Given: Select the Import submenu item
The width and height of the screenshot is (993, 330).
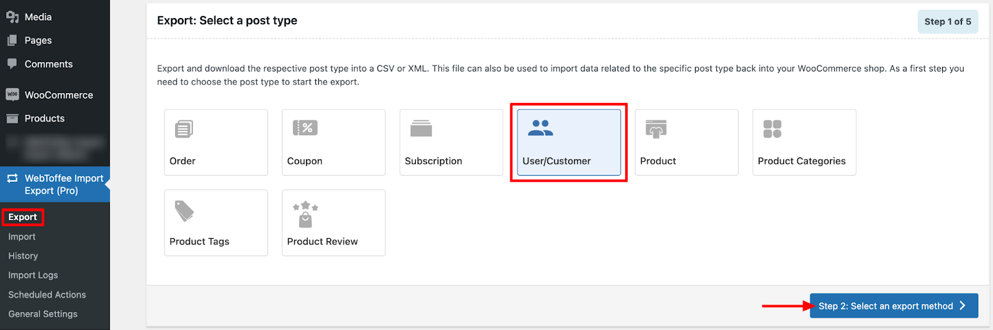Looking at the screenshot, I should point(22,236).
